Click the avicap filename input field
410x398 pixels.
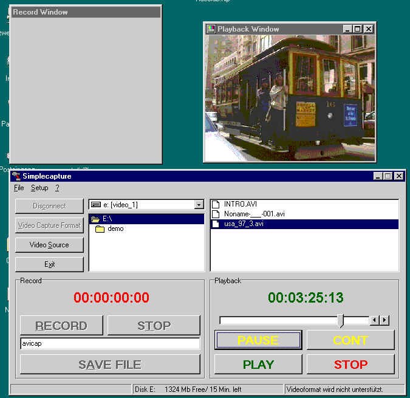[110, 343]
